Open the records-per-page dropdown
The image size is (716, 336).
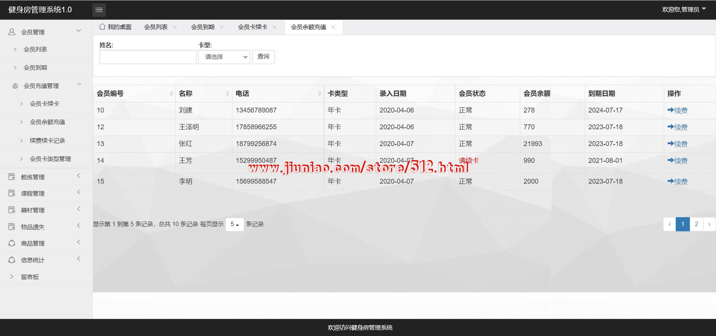click(235, 224)
